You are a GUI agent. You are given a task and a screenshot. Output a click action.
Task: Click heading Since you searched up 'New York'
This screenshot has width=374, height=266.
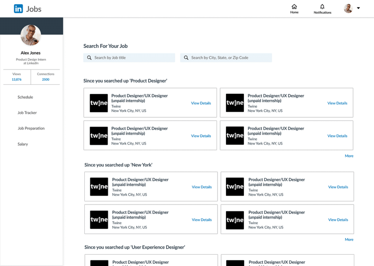click(x=118, y=165)
